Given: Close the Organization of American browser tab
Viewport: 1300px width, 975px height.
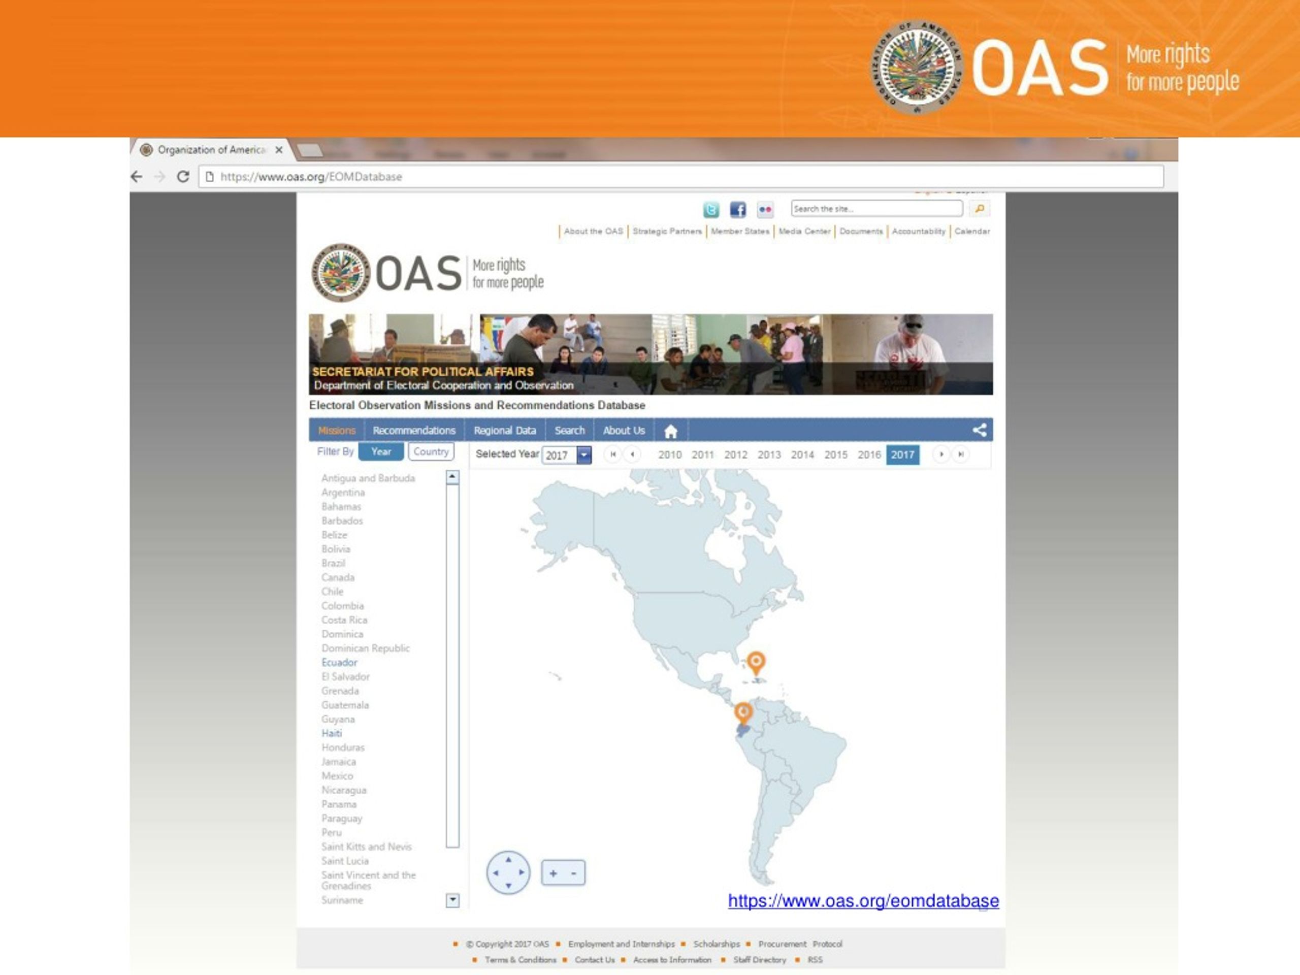Looking at the screenshot, I should coord(279,150).
